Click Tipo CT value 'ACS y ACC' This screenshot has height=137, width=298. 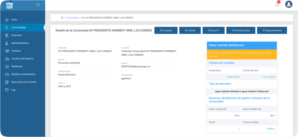pyautogui.click(x=64, y=86)
